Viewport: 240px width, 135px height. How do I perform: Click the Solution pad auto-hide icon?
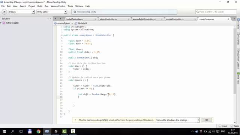[x=48, y=18]
